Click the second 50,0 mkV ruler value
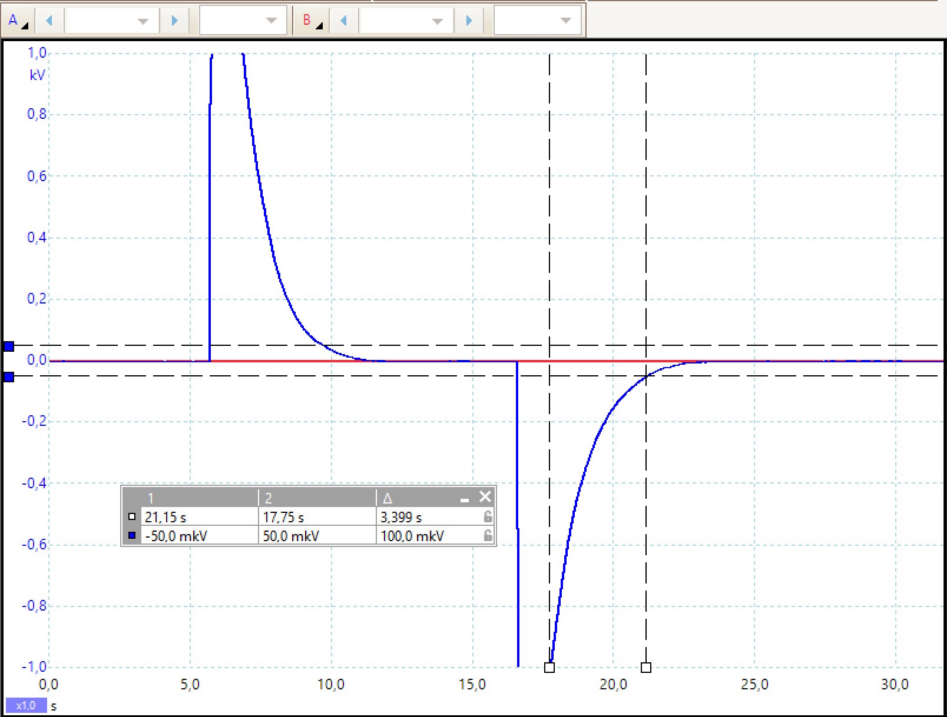 coord(291,536)
